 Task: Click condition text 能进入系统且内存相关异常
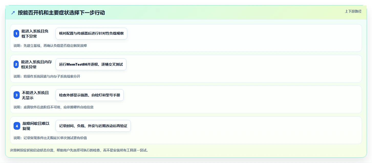click(36, 64)
